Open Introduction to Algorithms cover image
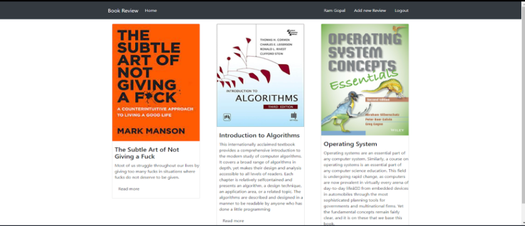This screenshot has height=226, width=525. tap(260, 76)
